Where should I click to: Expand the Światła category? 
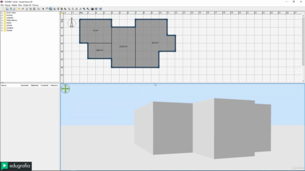(x=2, y=30)
